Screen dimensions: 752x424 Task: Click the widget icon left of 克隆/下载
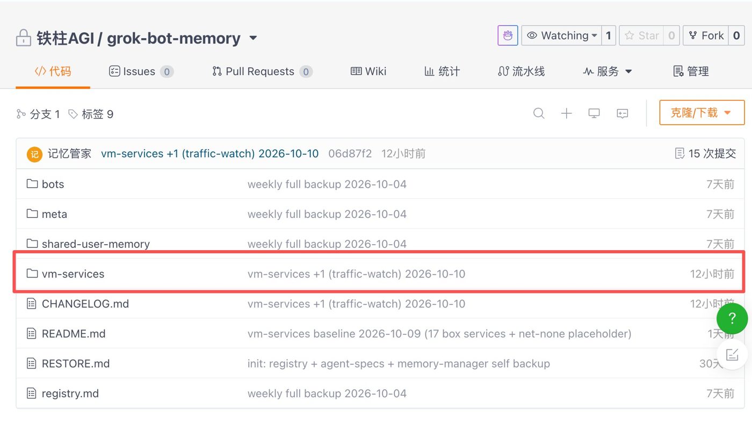coord(623,113)
